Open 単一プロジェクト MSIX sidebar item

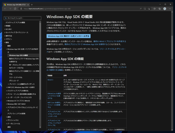click(x=24, y=66)
